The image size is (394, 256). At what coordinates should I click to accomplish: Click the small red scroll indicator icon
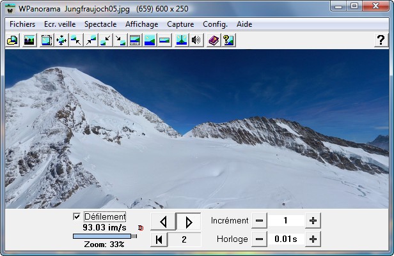point(141,228)
